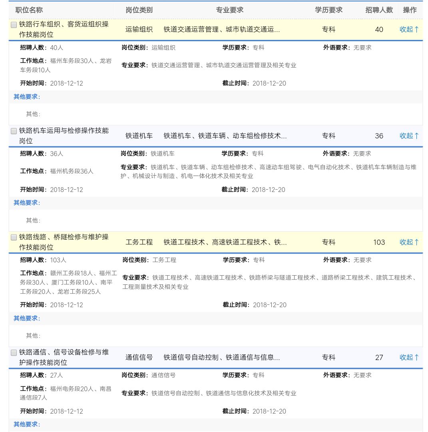Click the 铁路通信、信号设备检修 job title

coord(64,357)
